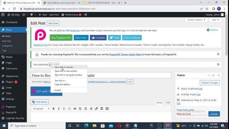
Task: Dismiss the Pagelayer notice
Action: [x=212, y=30]
